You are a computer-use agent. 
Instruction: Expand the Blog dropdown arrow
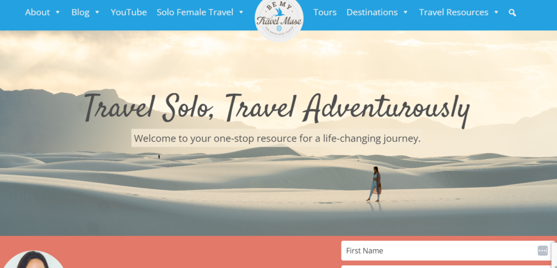(97, 12)
